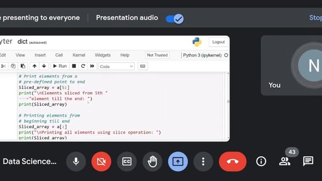Open more options menu
The image size is (322, 181).
click(203, 161)
